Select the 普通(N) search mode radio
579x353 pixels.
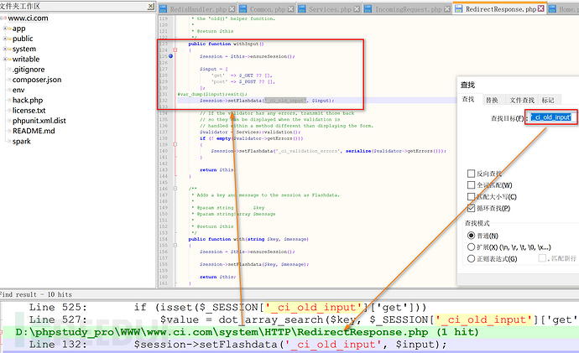point(471,236)
